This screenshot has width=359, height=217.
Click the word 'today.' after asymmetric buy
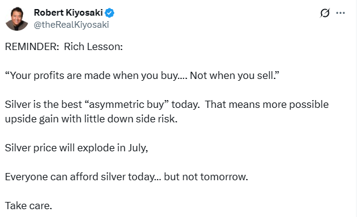pos(185,105)
